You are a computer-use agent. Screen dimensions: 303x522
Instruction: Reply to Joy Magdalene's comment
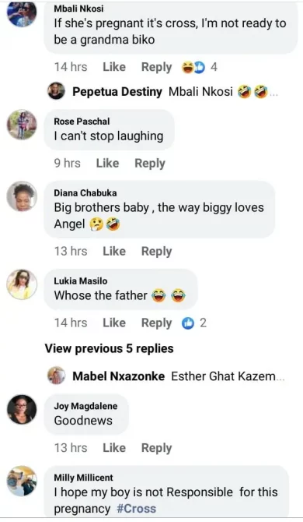click(157, 448)
